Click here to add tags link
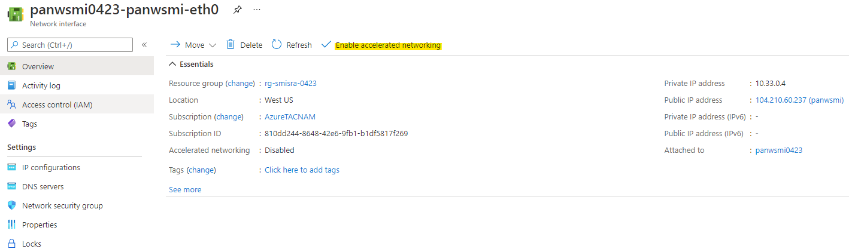The image size is (849, 252). [x=302, y=170]
